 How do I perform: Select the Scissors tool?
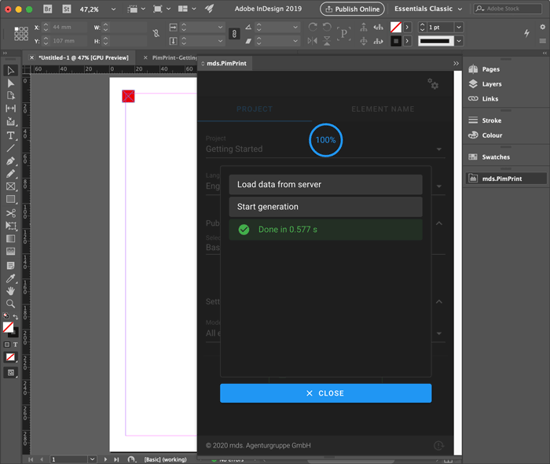10,213
